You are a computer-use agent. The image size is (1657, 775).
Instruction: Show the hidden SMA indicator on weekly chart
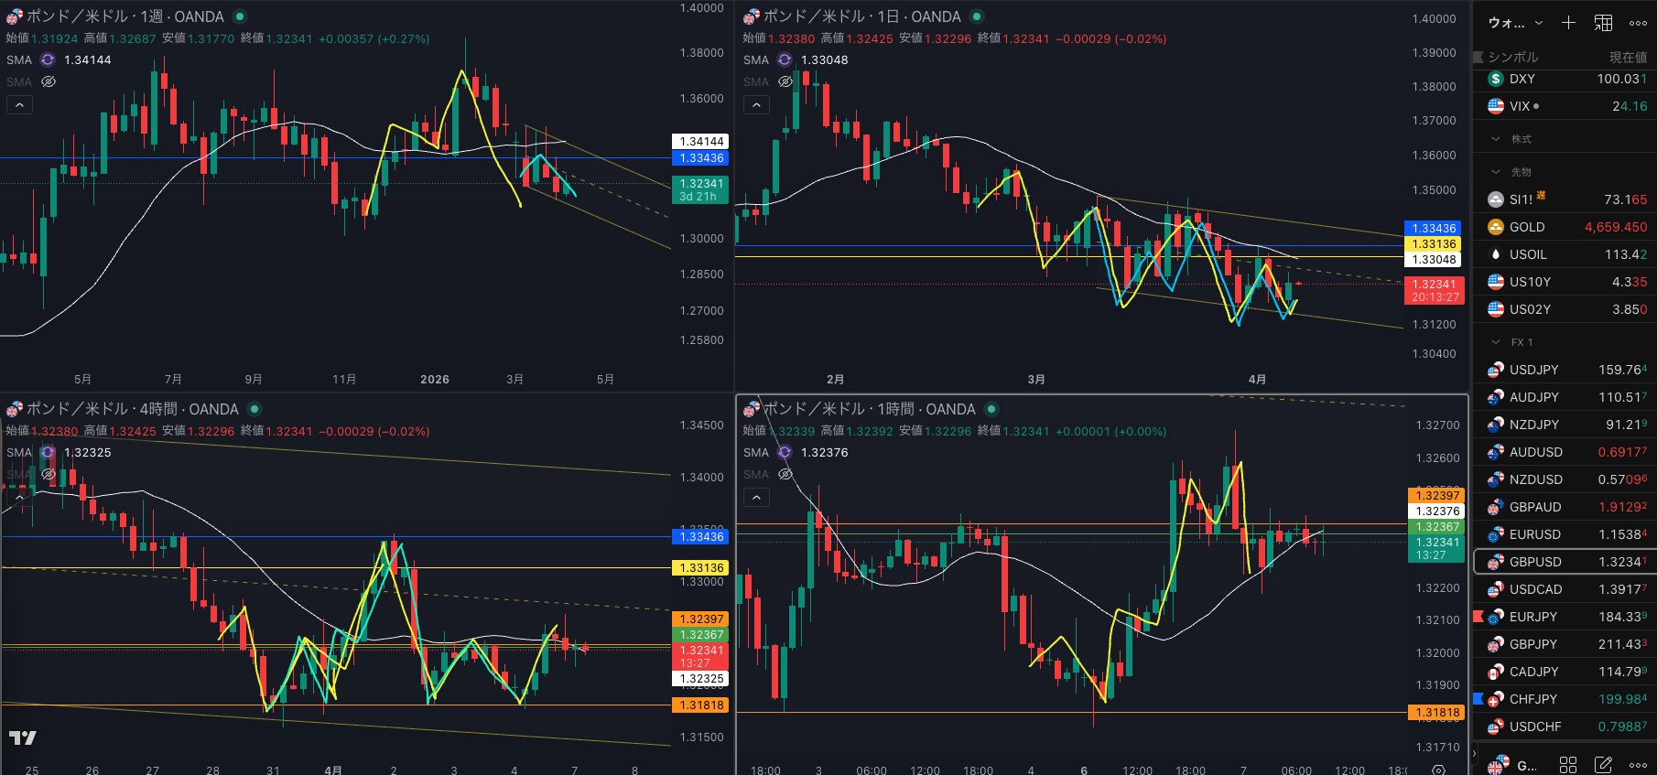click(x=49, y=81)
